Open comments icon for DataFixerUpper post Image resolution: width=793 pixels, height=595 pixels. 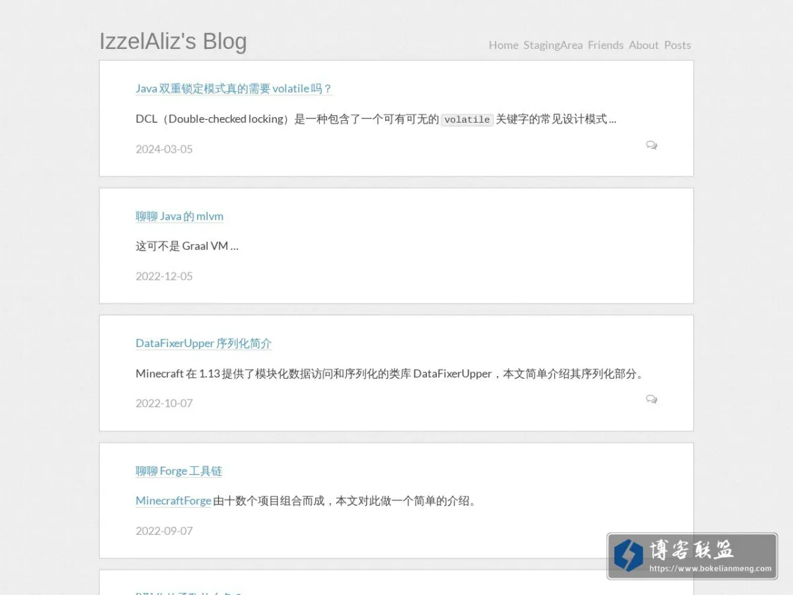pos(652,399)
